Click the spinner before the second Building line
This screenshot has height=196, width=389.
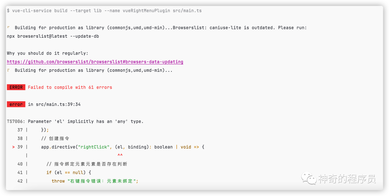point(8,70)
